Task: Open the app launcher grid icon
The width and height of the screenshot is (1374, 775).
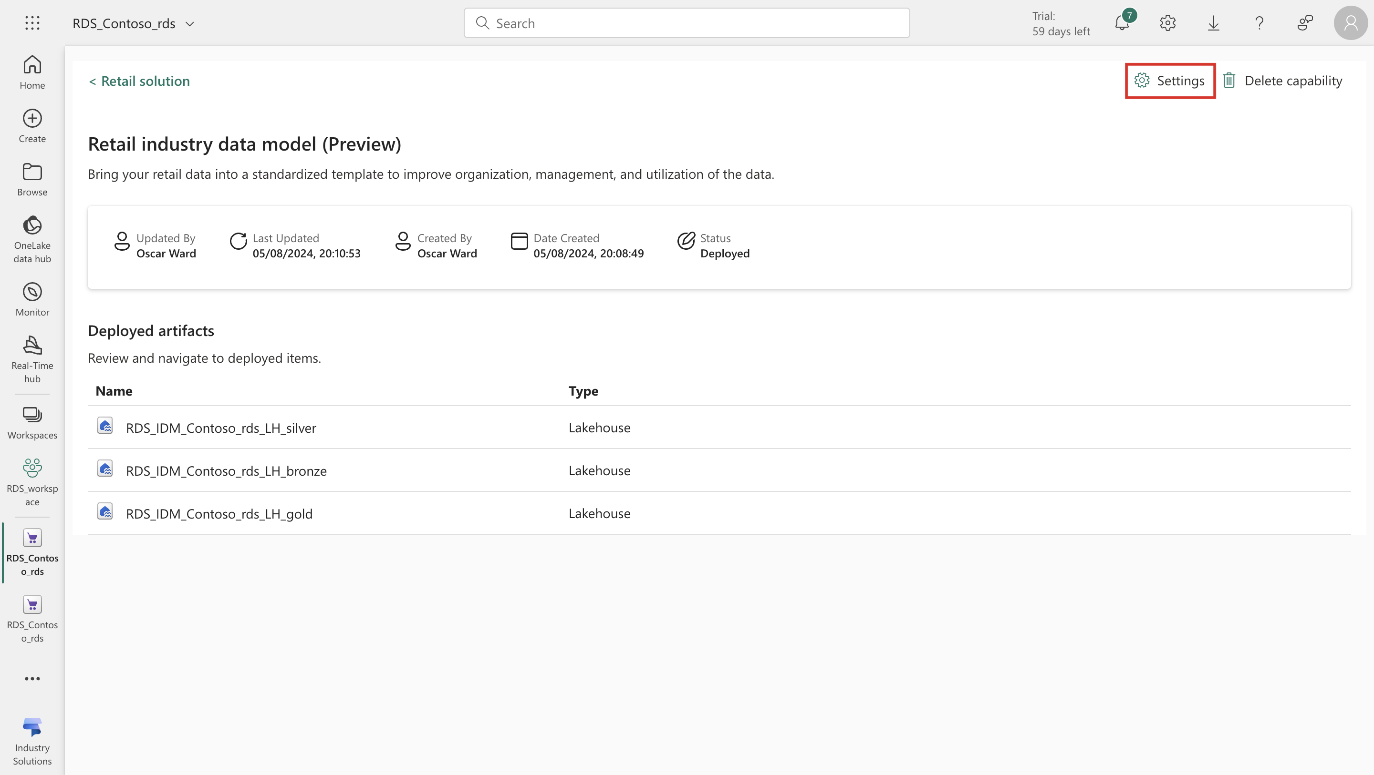Action: coord(32,23)
